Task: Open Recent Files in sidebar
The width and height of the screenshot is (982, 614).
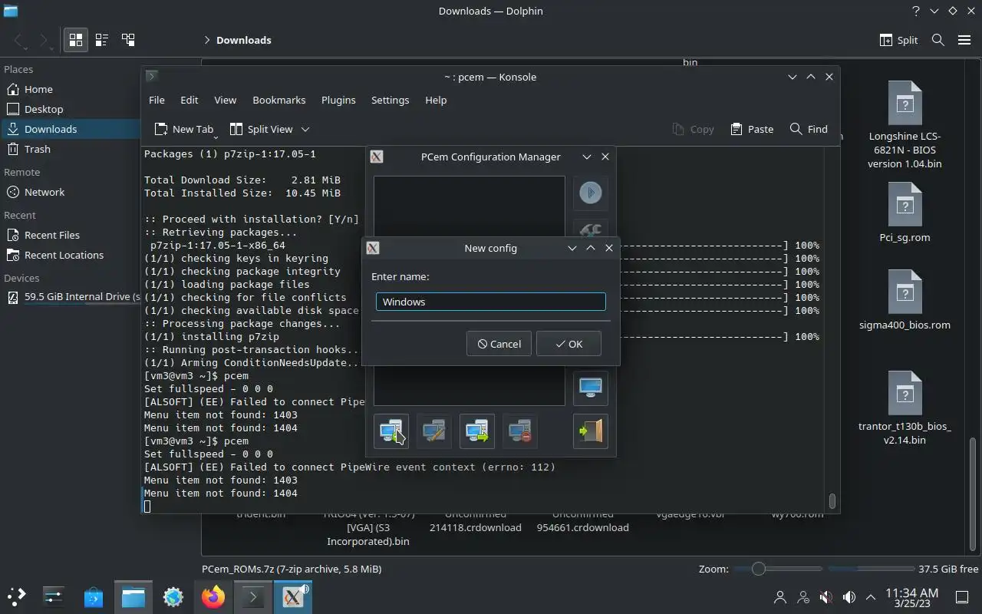Action: tap(70, 235)
